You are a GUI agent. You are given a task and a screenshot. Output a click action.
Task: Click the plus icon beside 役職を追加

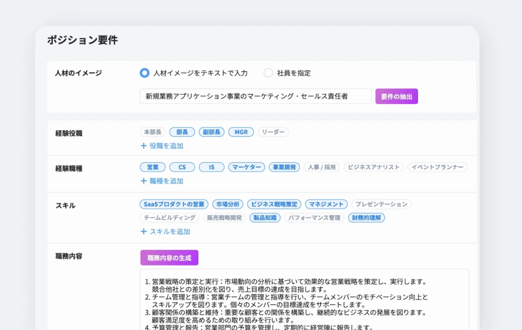144,145
